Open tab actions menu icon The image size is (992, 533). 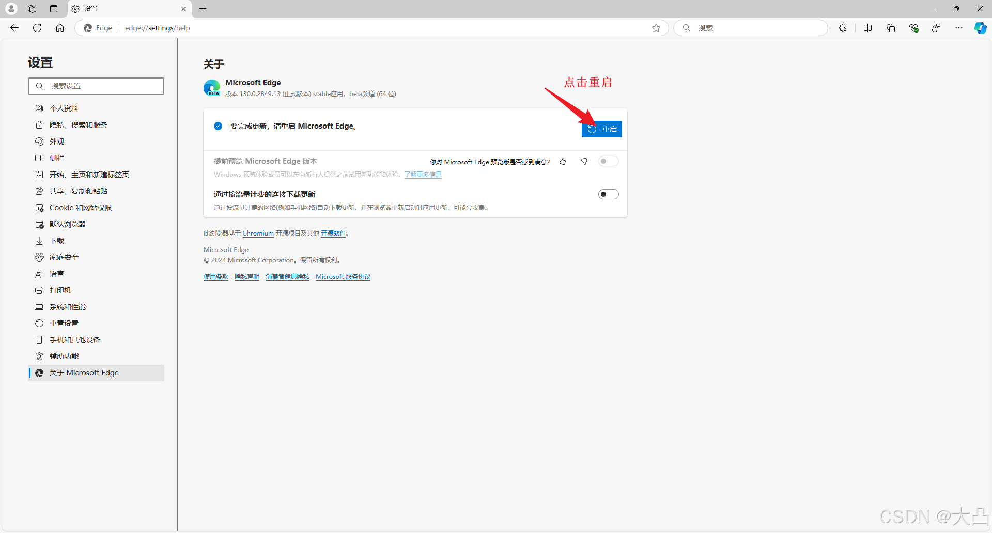[x=54, y=9]
